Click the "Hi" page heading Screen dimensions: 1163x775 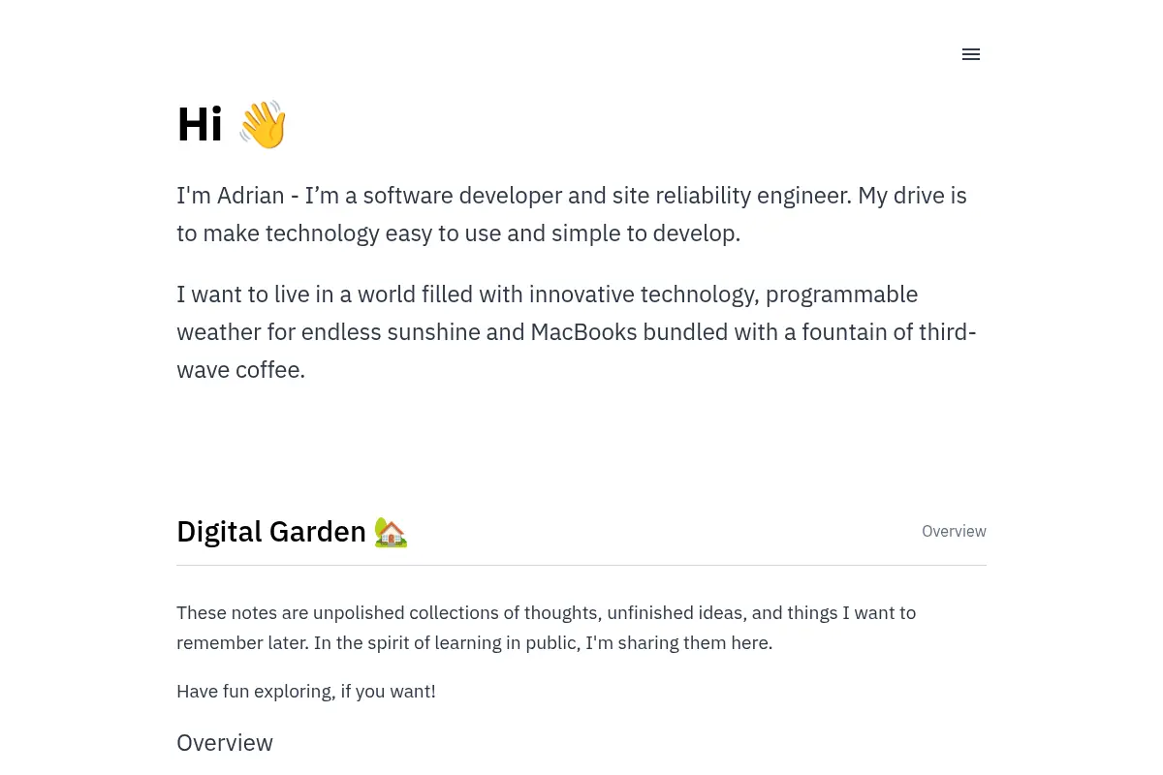tap(200, 125)
